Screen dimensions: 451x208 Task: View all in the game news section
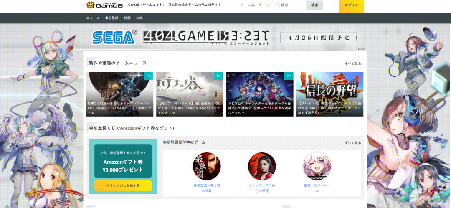[352, 64]
